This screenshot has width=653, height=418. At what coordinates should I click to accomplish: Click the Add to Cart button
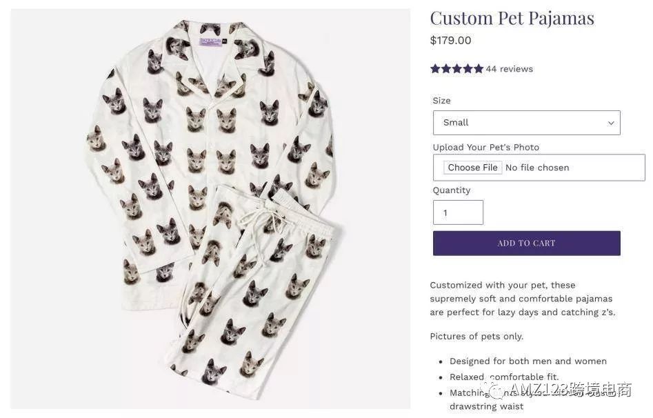[526, 243]
